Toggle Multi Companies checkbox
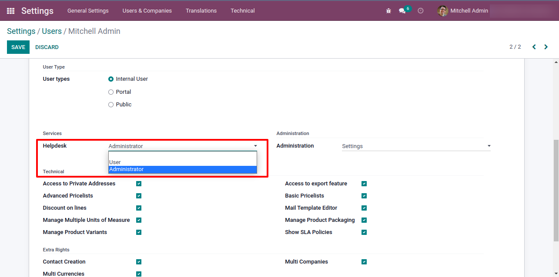Viewport: 559px width, 277px height. tap(364, 262)
